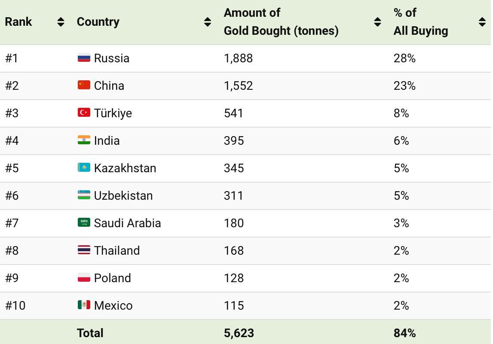
Task: Click the Saudi Arabia flag icon
Action: (x=84, y=222)
